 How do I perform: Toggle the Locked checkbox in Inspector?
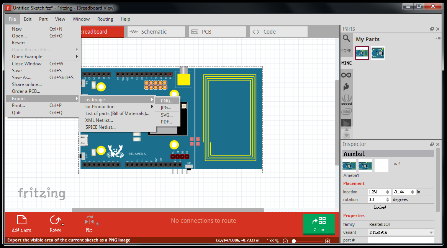(x=370, y=207)
